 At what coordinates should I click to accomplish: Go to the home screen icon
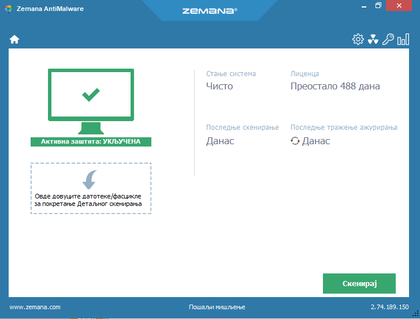(14, 40)
